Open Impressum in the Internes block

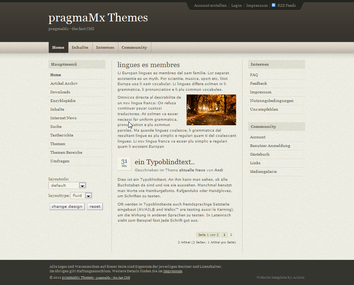coord(261,92)
